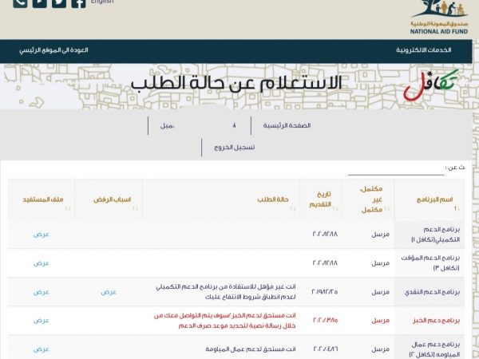Click the phone contact icon
This screenshot has height=359, width=479.
(20, 2)
